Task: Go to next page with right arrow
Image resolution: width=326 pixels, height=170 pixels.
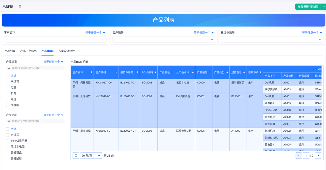Action: [x=318, y=156]
